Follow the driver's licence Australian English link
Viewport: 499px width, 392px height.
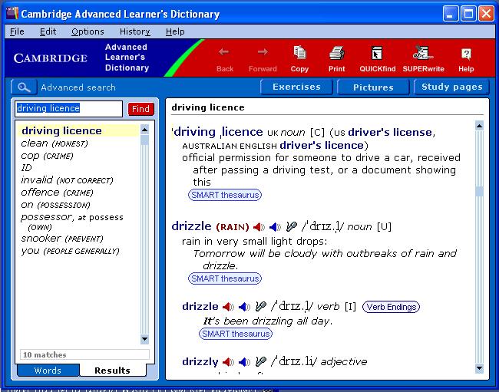coord(322,145)
